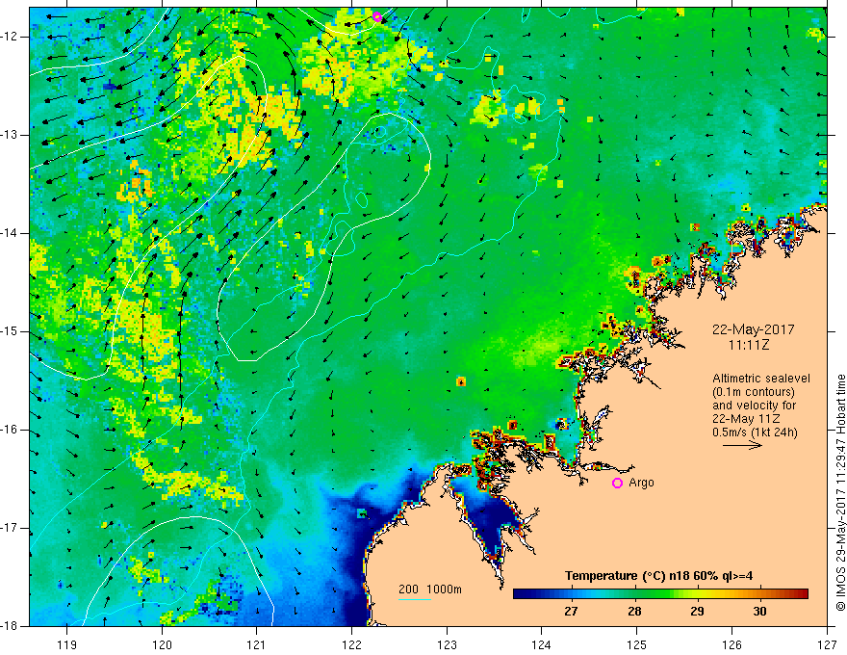Click the "200 1000m" depth contour legend
This screenshot has width=847, height=655.
pos(430,589)
